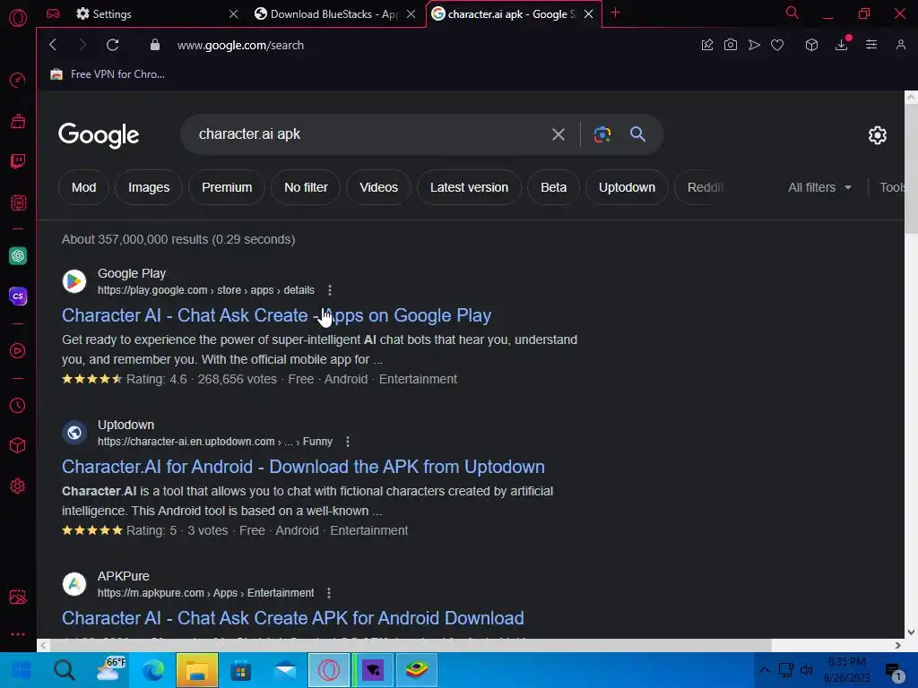Viewport: 918px width, 688px height.
Task: Open History clock icon in sidebar
Action: click(x=18, y=406)
